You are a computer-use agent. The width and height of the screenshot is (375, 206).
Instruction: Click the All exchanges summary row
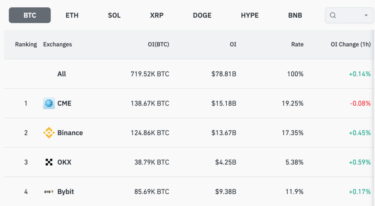click(62, 74)
